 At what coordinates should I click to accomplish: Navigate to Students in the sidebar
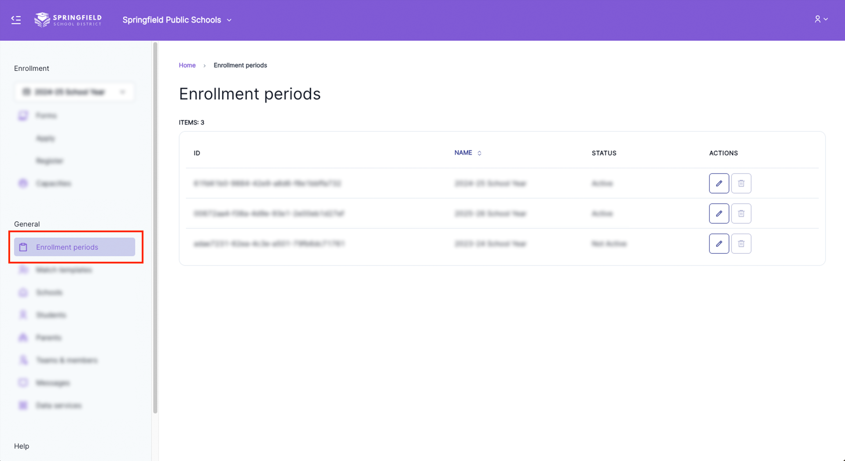(51, 315)
